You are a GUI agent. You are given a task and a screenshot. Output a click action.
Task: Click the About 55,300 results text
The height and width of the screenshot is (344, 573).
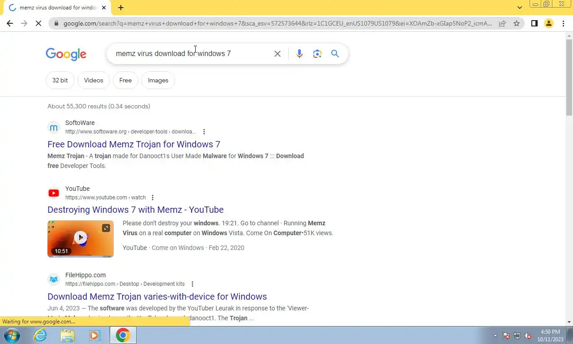click(x=99, y=106)
